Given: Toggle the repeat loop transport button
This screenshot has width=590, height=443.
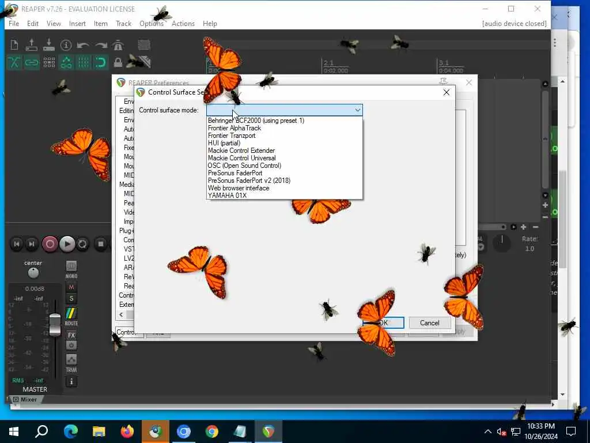Looking at the screenshot, I should (82, 244).
